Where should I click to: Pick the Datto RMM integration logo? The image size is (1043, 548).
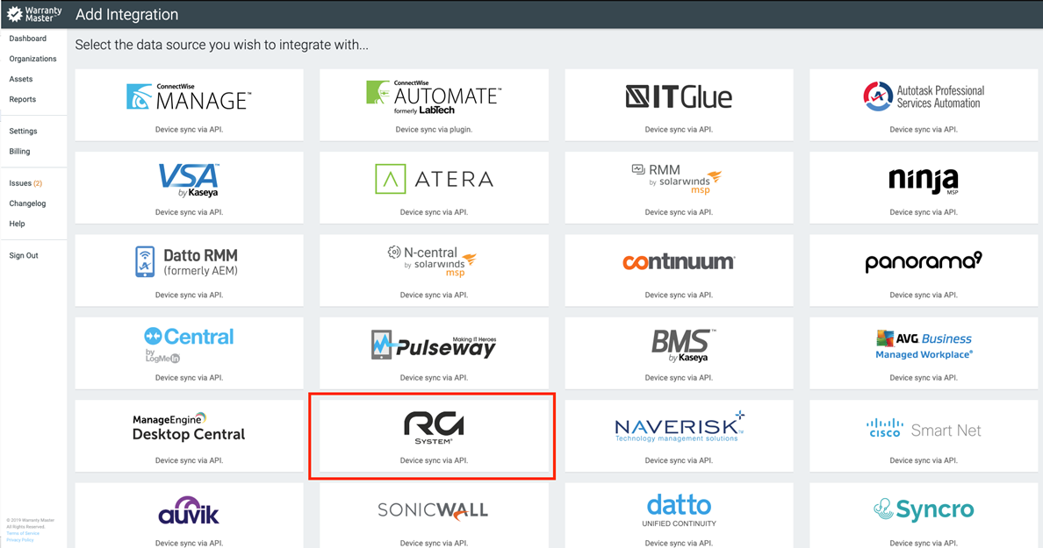click(x=189, y=261)
